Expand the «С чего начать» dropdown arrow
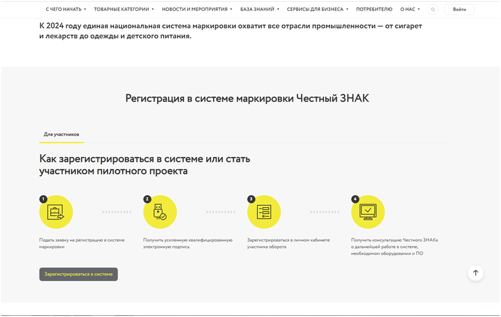Viewport: 501px width, 317px height. coord(85,10)
